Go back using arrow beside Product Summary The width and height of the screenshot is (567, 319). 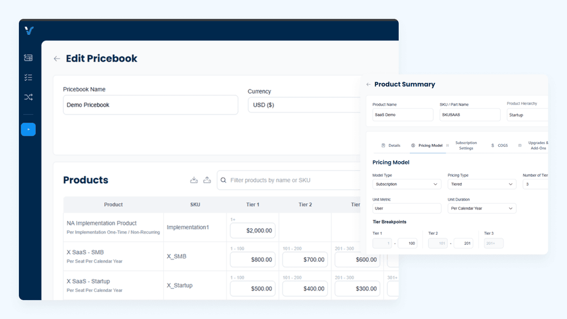point(368,84)
